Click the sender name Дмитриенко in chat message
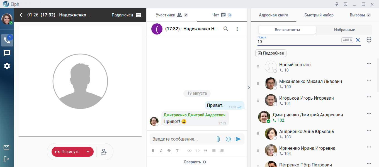The image size is (379, 167). 195,115
